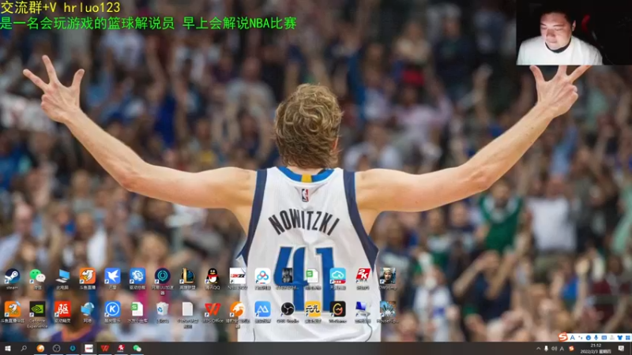Open the green spreadsheet file near Recycle Bin
The width and height of the screenshot is (632, 355).
137,312
